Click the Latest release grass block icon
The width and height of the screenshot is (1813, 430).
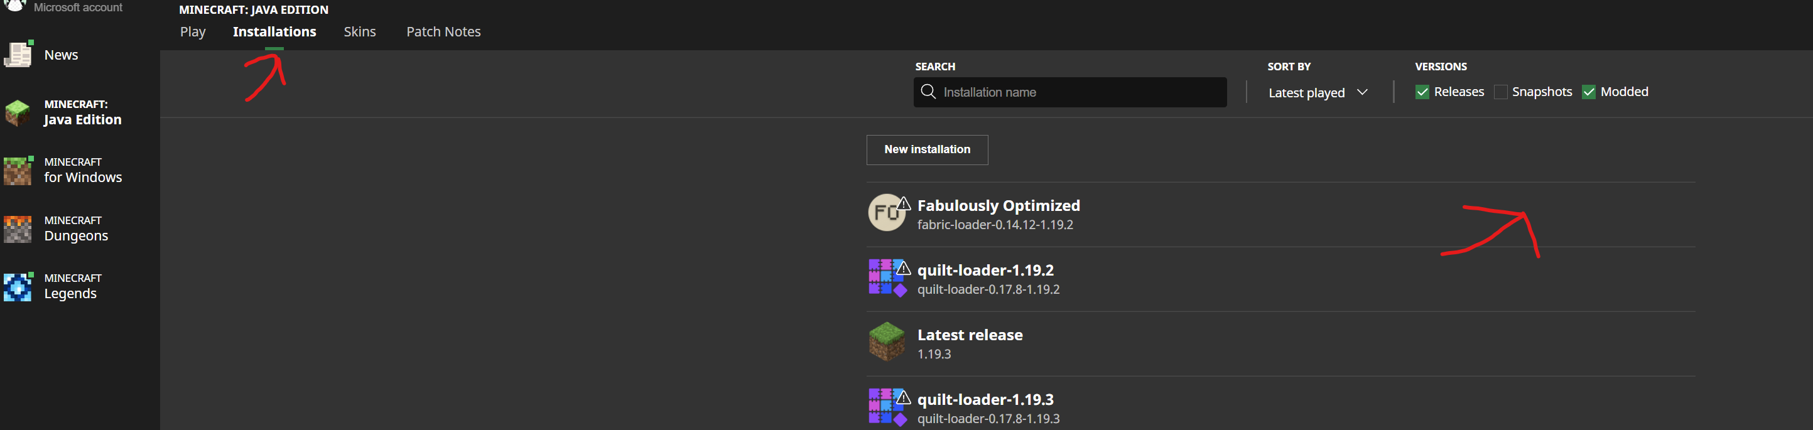(x=886, y=342)
